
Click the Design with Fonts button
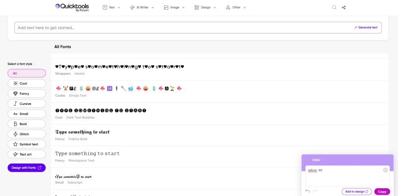[27, 168]
